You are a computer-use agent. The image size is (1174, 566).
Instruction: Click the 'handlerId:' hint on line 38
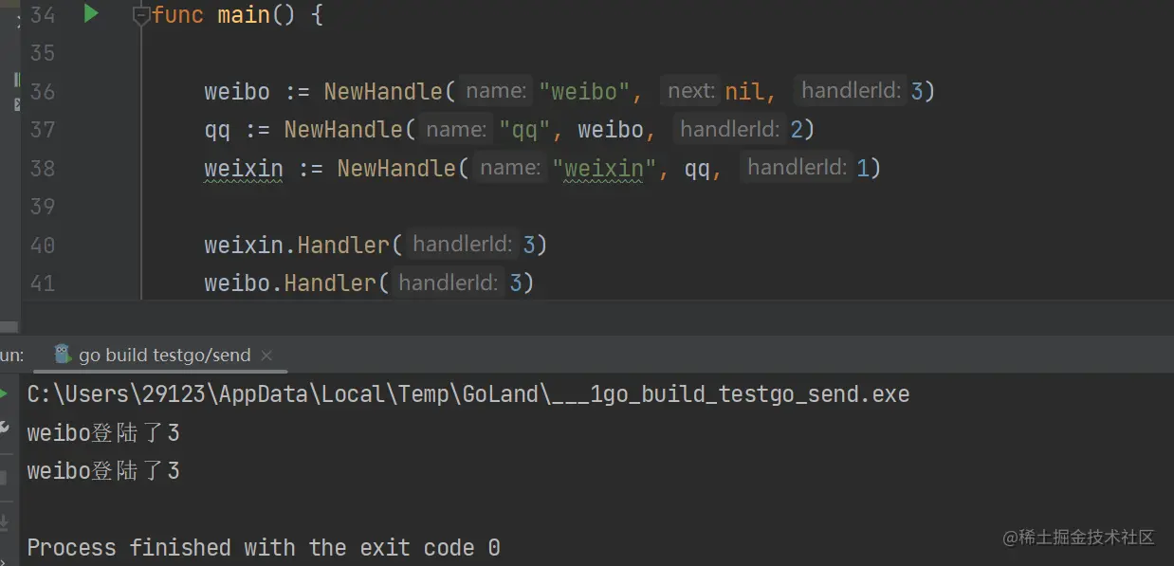(797, 168)
